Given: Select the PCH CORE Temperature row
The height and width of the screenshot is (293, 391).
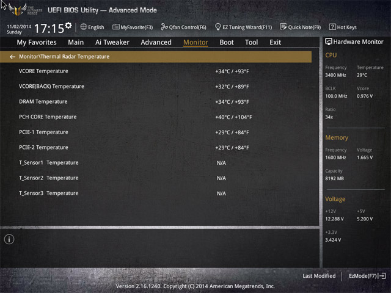Looking at the screenshot, I should tap(156, 117).
